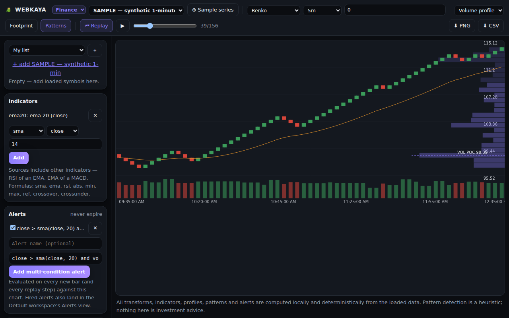Click the 107.28 price axis label
The image size is (509, 318).
tap(490, 97)
